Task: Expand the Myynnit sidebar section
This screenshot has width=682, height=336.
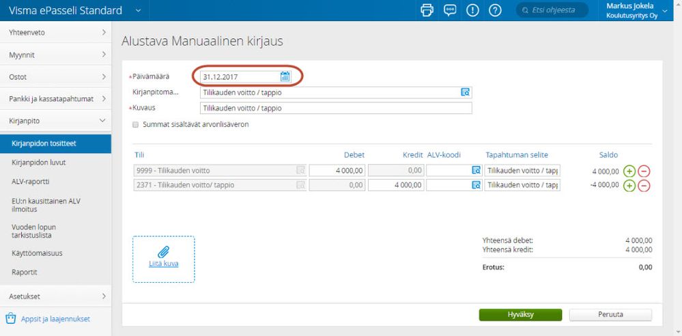Action: (55, 55)
